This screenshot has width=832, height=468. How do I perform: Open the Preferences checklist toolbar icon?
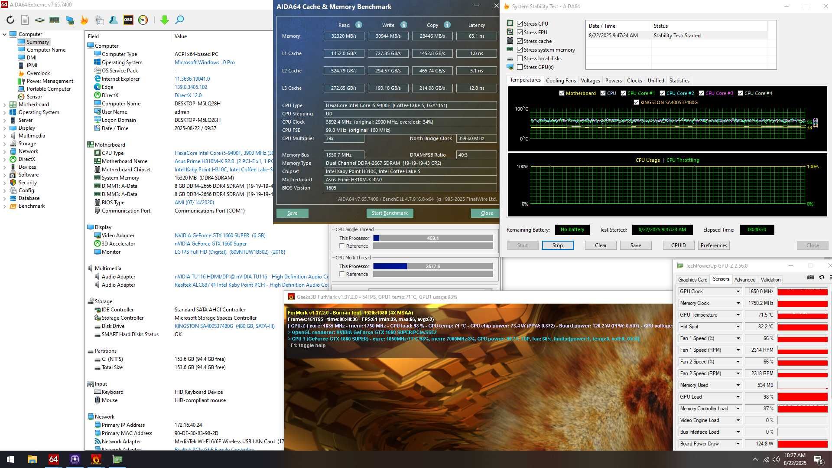(x=99, y=20)
